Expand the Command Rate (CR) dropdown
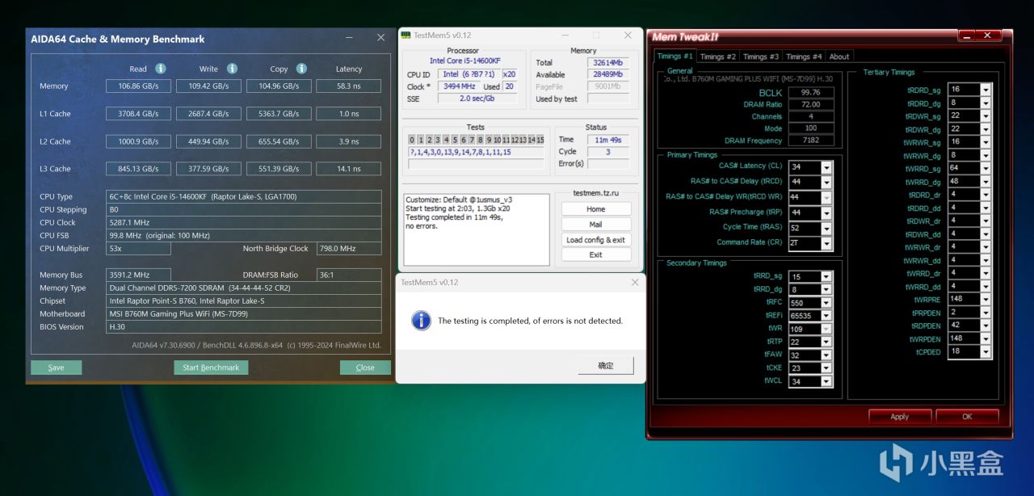This screenshot has height=496, width=1034. tap(826, 242)
